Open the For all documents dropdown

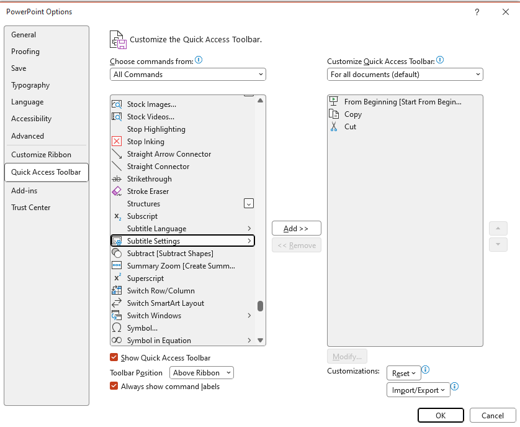pos(405,75)
